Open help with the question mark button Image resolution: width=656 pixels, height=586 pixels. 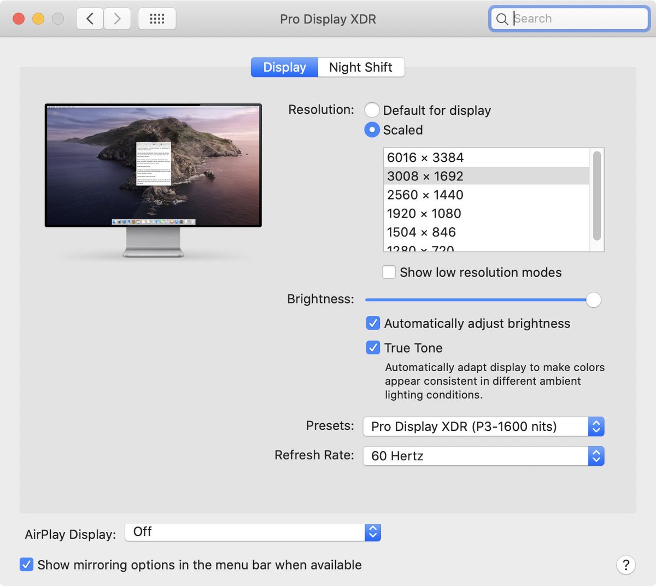(626, 565)
